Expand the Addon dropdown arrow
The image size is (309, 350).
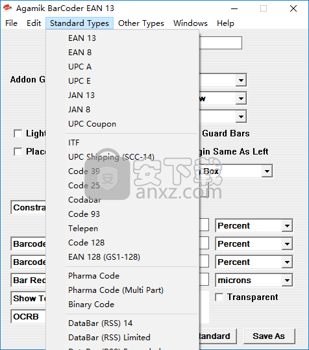[x=241, y=80]
